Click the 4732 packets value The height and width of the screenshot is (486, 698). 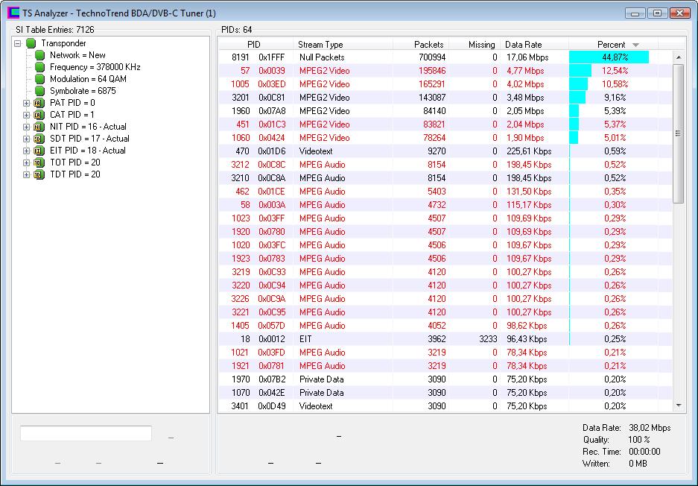click(437, 204)
